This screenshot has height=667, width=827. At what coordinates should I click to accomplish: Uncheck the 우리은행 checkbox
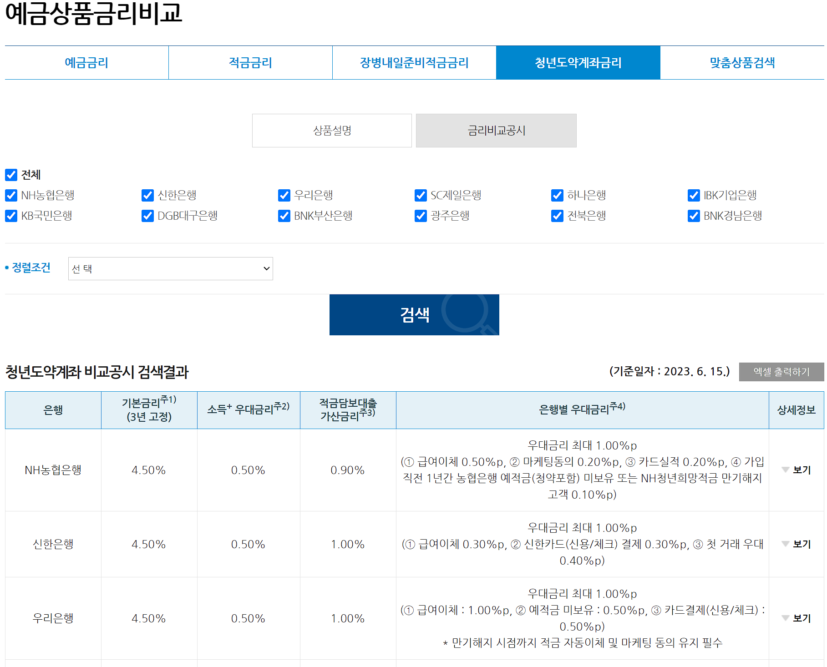point(284,196)
